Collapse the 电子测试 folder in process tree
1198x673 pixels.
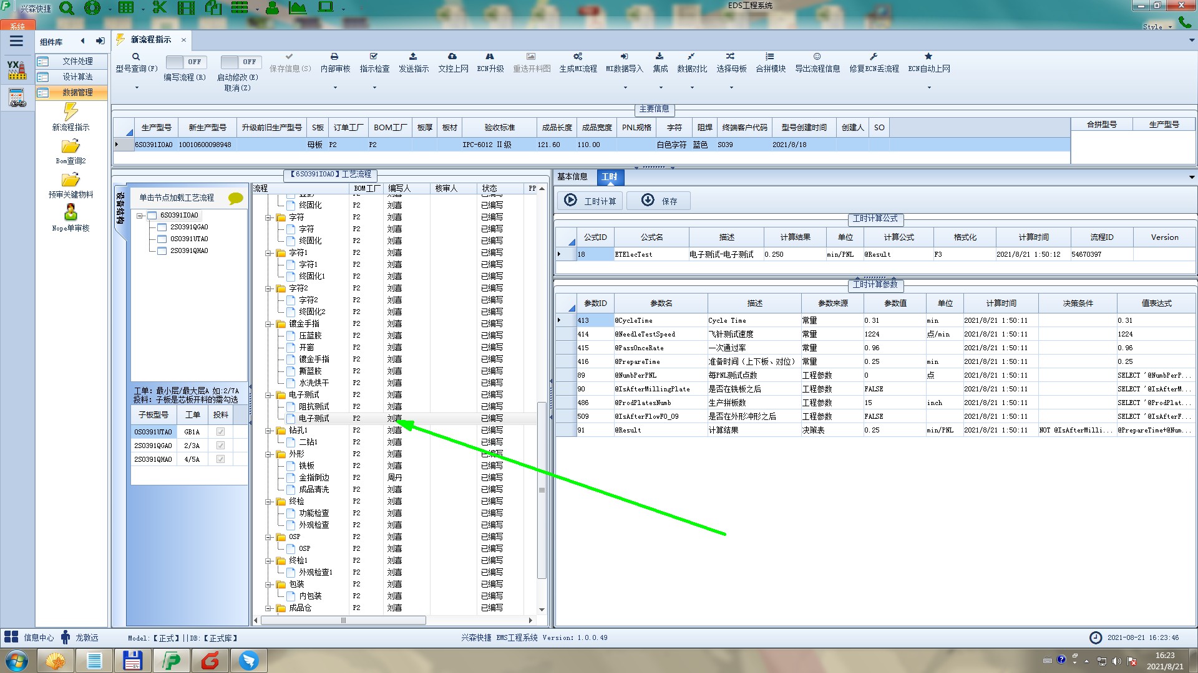pos(269,395)
